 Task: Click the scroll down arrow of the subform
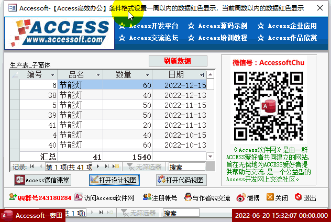[210, 157]
